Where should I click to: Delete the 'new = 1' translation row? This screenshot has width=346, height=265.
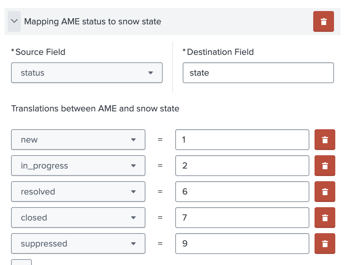(x=325, y=140)
